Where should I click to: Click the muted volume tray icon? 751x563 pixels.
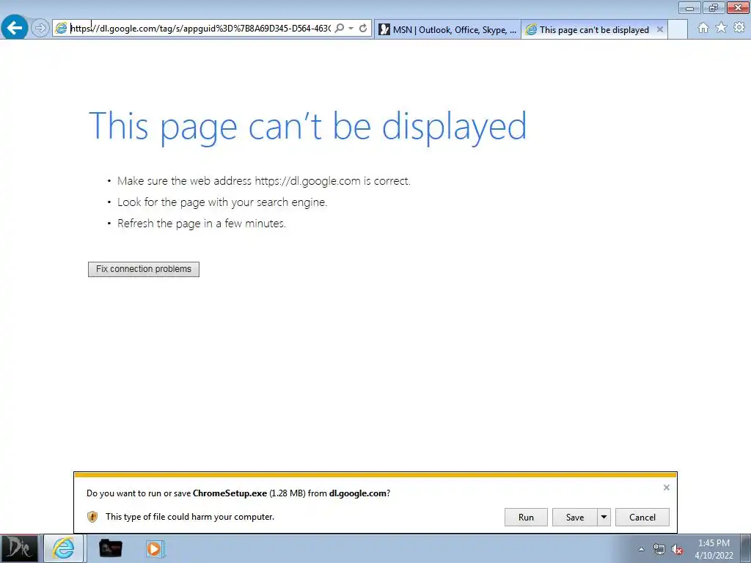(677, 549)
